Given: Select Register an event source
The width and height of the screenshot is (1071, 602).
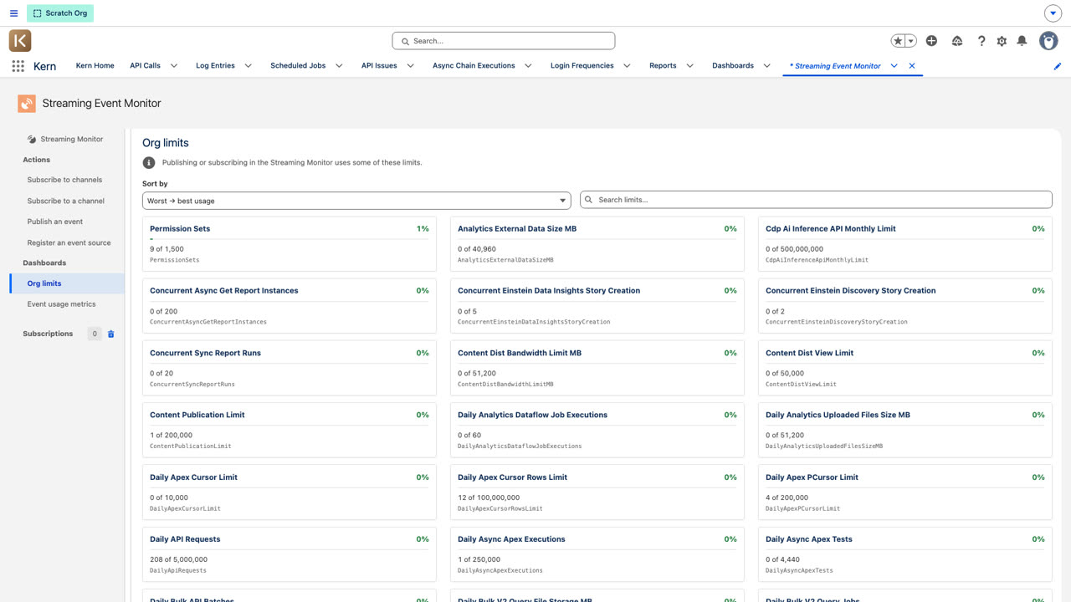Looking at the screenshot, I should 69,242.
